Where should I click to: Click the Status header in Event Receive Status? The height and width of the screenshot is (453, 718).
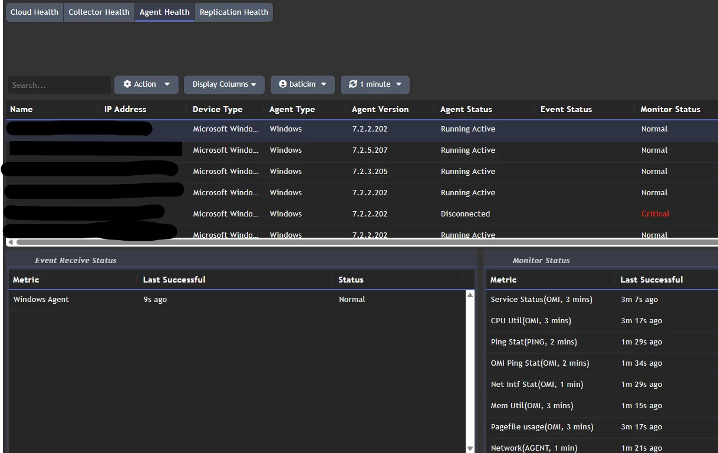click(x=351, y=280)
